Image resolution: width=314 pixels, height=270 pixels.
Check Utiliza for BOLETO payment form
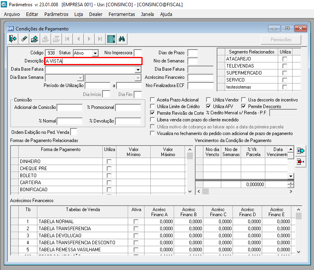(109, 176)
